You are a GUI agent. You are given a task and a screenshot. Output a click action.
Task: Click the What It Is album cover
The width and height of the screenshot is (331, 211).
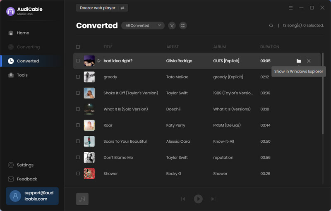[89, 109]
